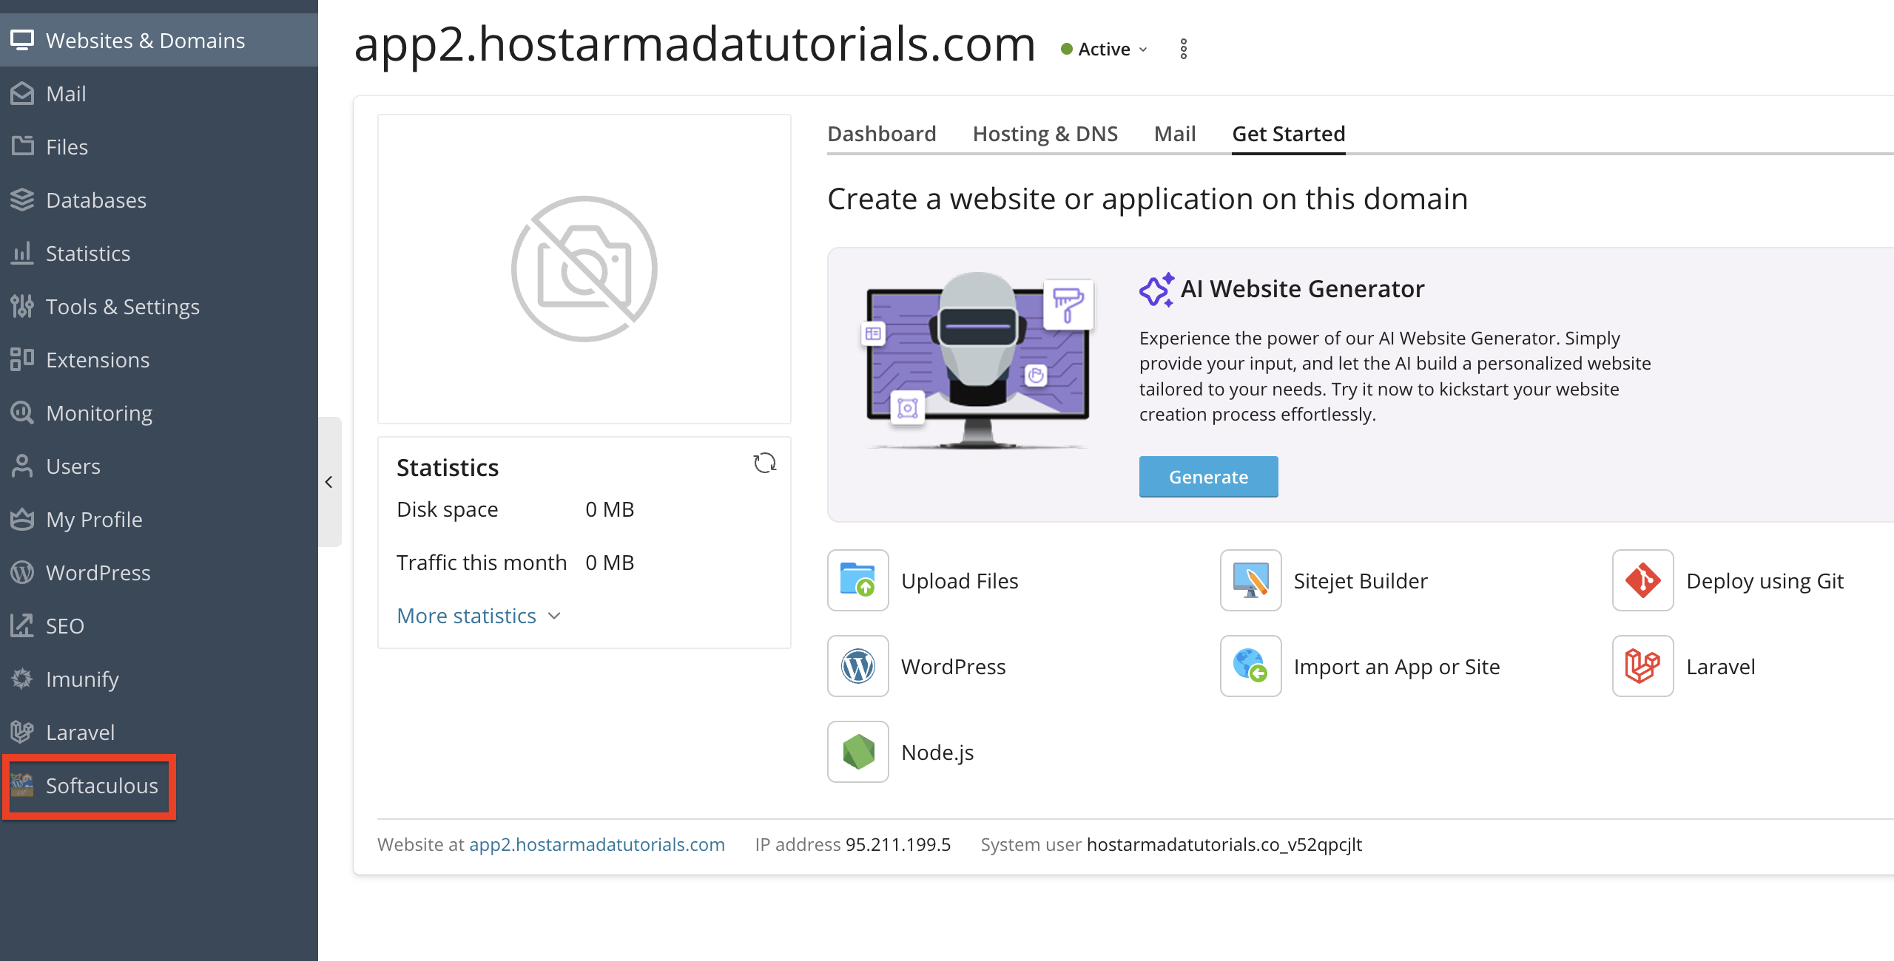
Task: Open Softaculous from the sidebar label
Action: [x=102, y=785]
